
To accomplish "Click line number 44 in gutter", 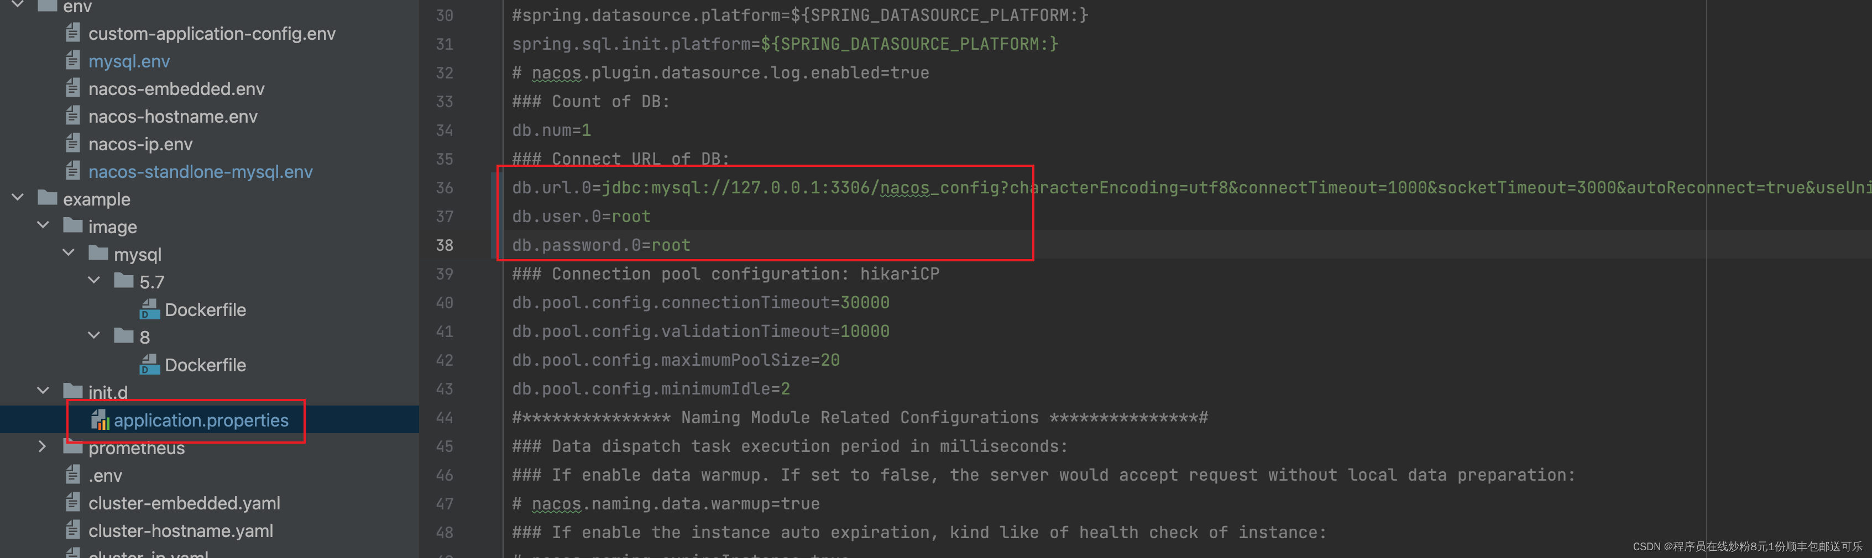I will [x=444, y=417].
